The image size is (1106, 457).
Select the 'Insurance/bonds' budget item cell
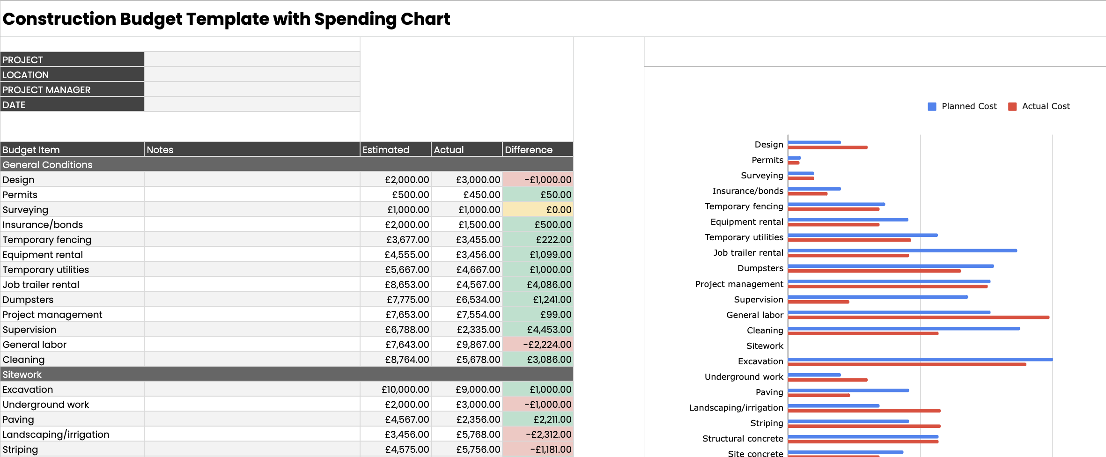72,224
